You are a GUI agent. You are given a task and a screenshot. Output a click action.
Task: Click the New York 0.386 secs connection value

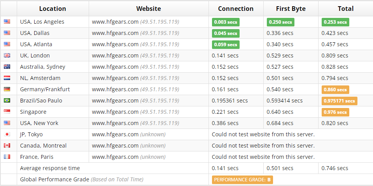(225, 123)
